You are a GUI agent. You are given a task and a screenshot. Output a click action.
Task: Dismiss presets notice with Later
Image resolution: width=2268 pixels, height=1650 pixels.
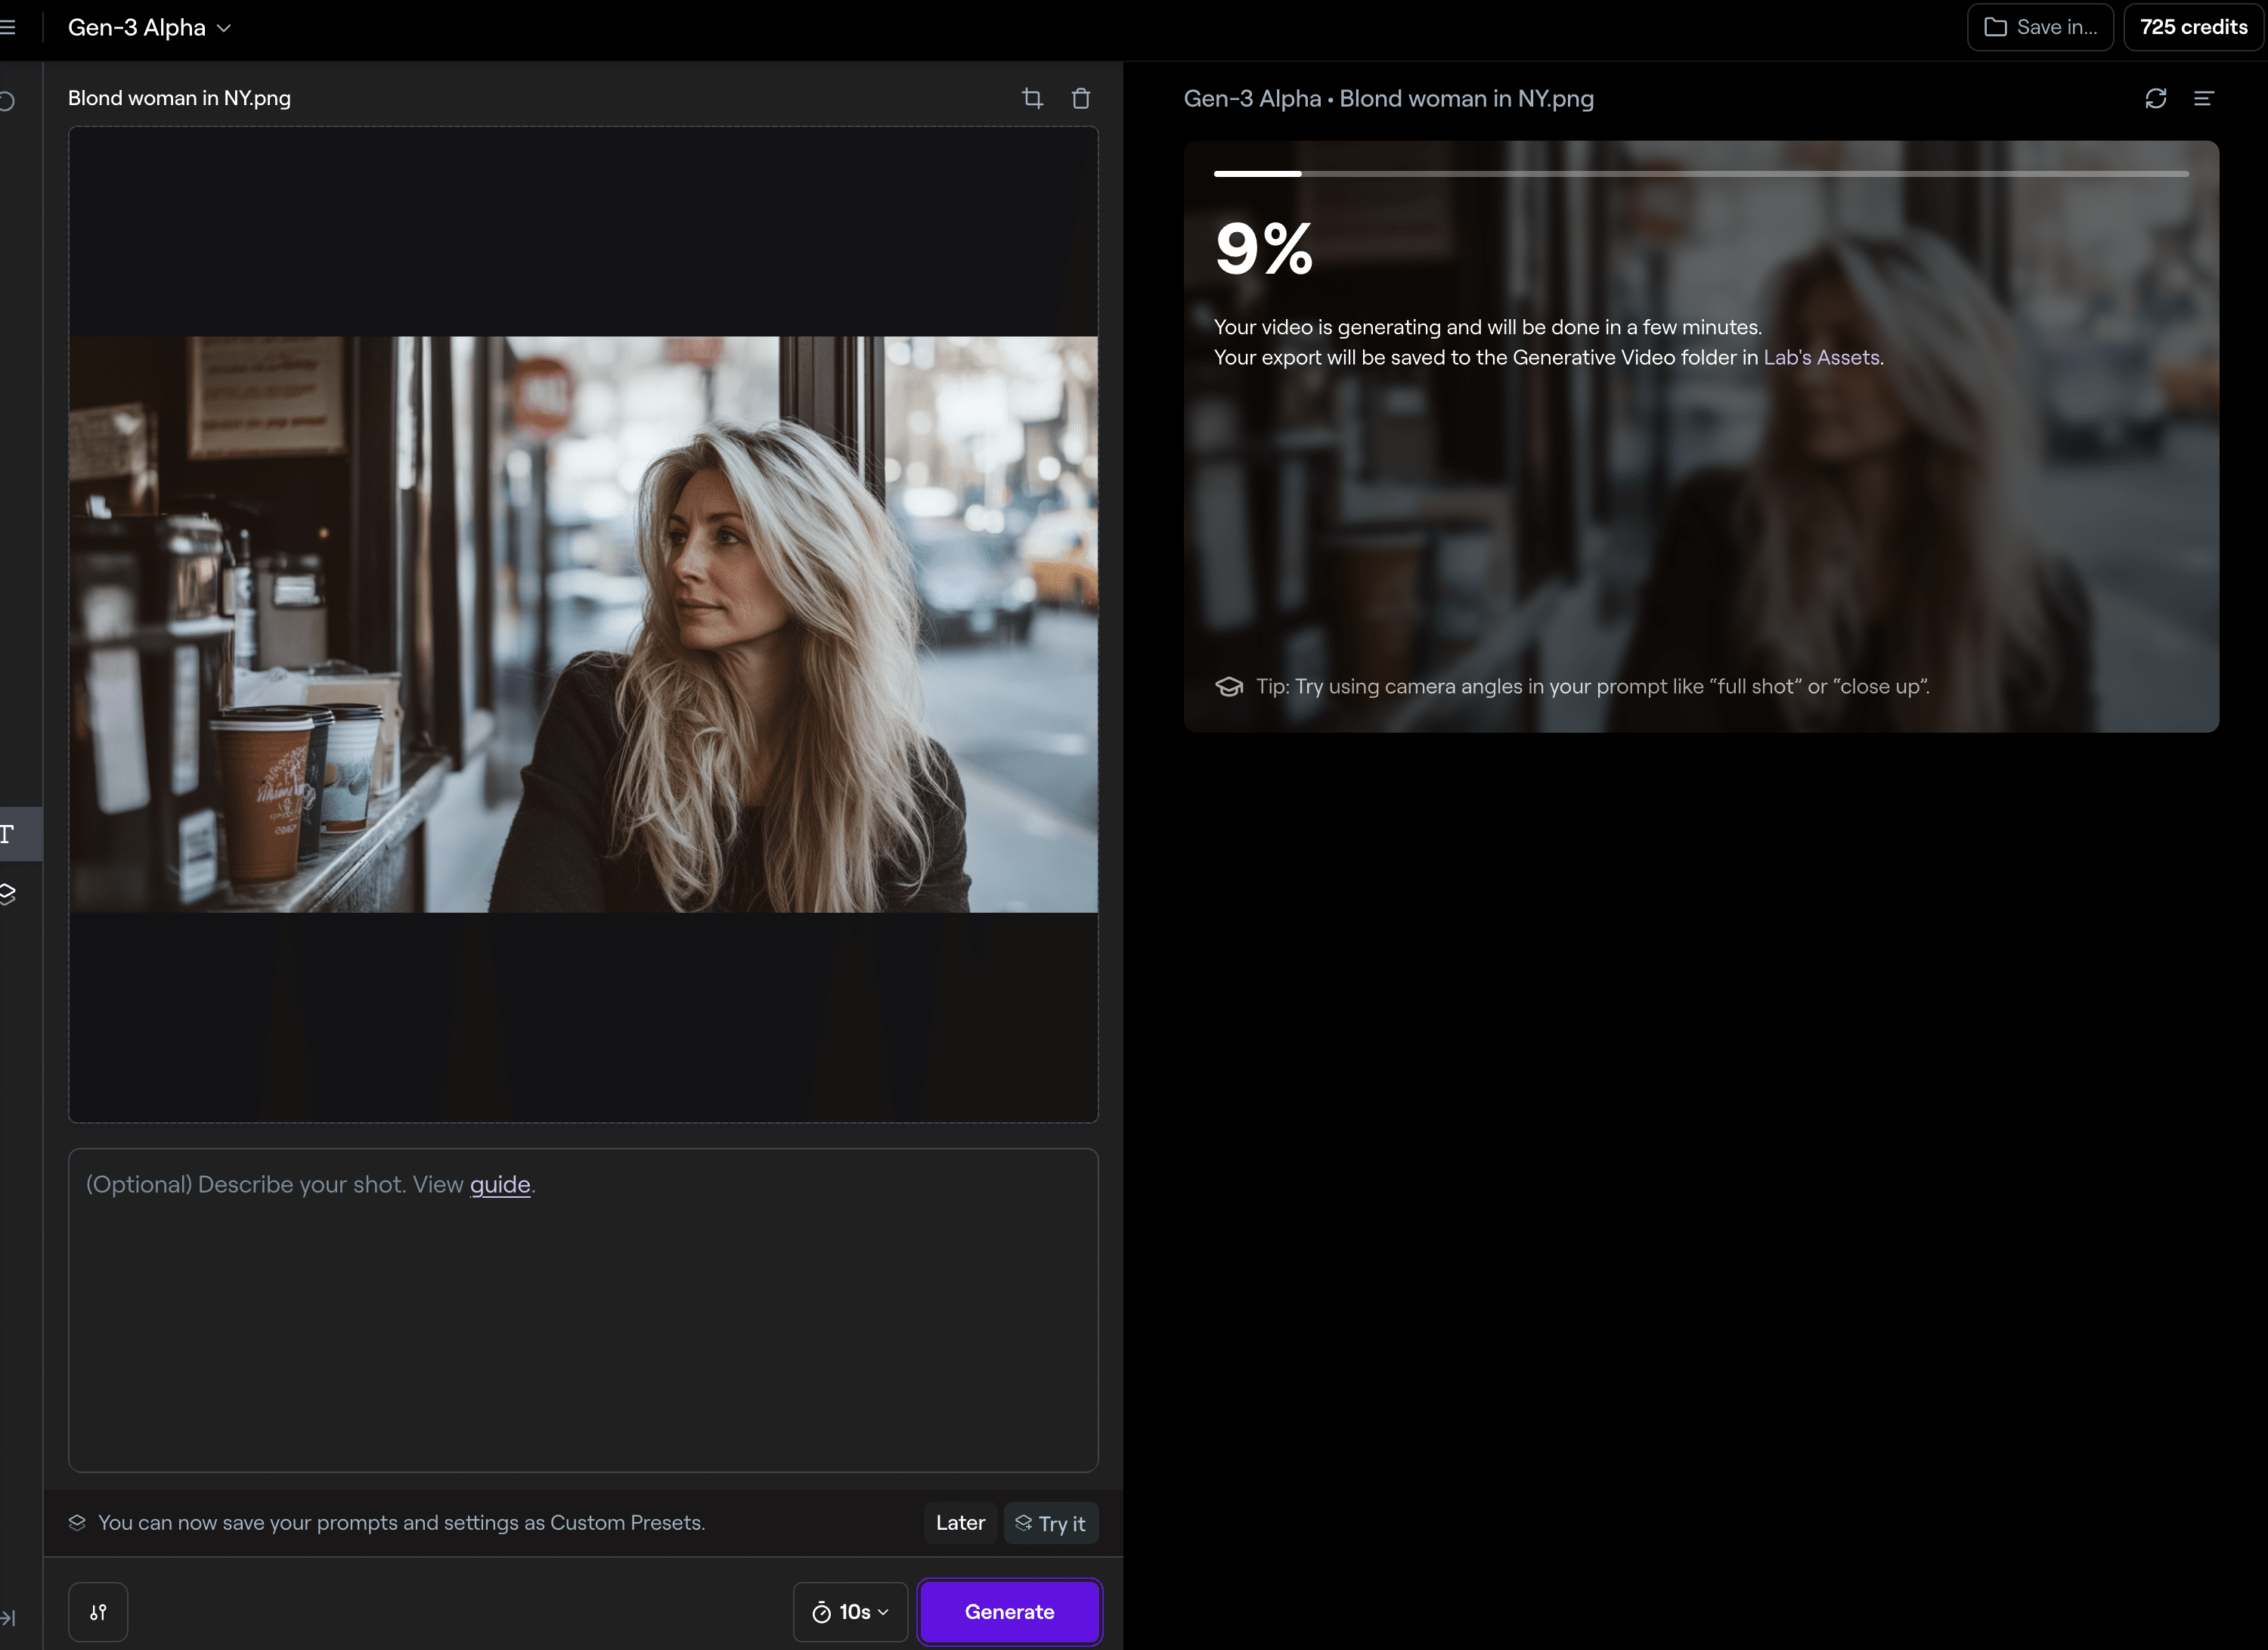tap(960, 1523)
